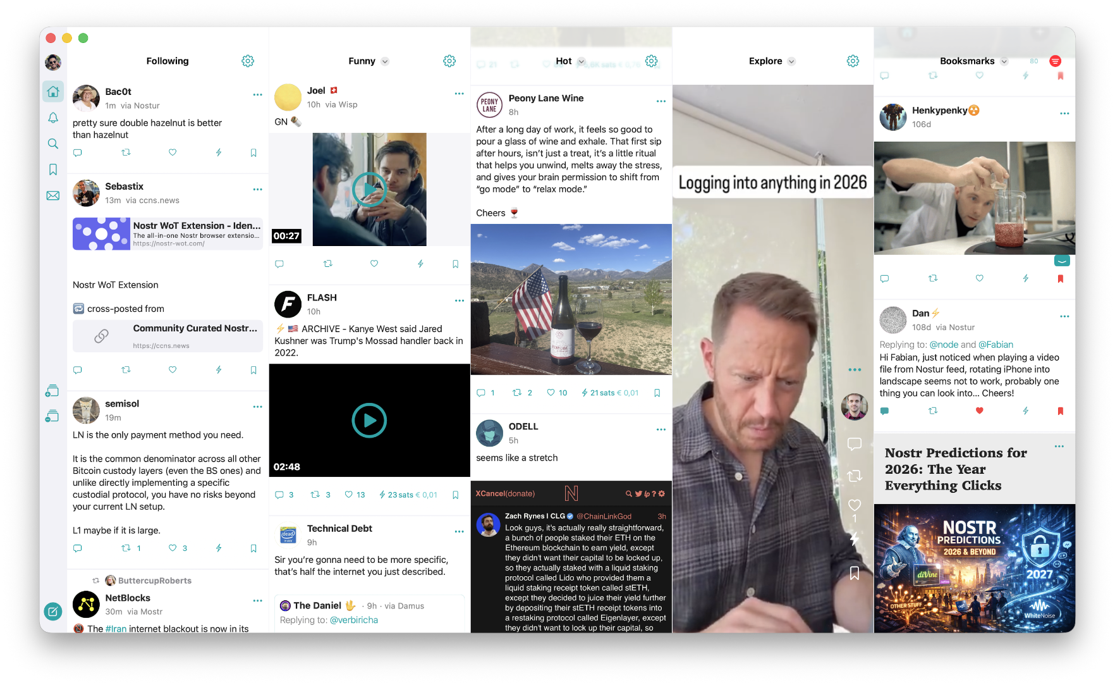Open notifications bell in sidebar
1115x685 pixels.
[53, 118]
